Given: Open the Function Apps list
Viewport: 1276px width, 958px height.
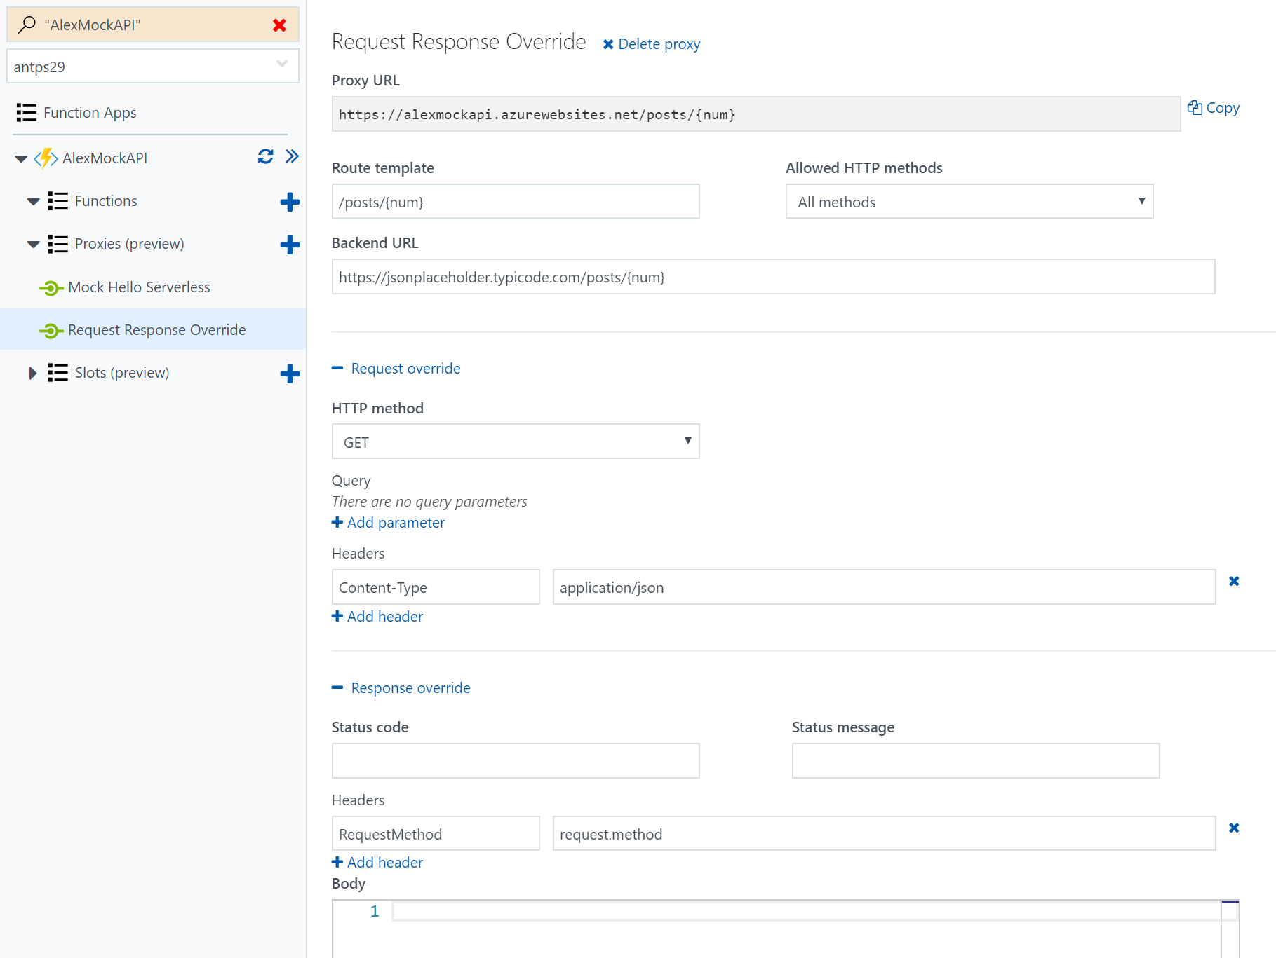Looking at the screenshot, I should (x=89, y=113).
